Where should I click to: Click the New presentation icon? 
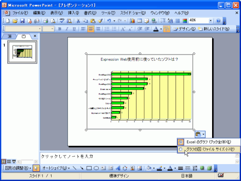(x=8, y=21)
